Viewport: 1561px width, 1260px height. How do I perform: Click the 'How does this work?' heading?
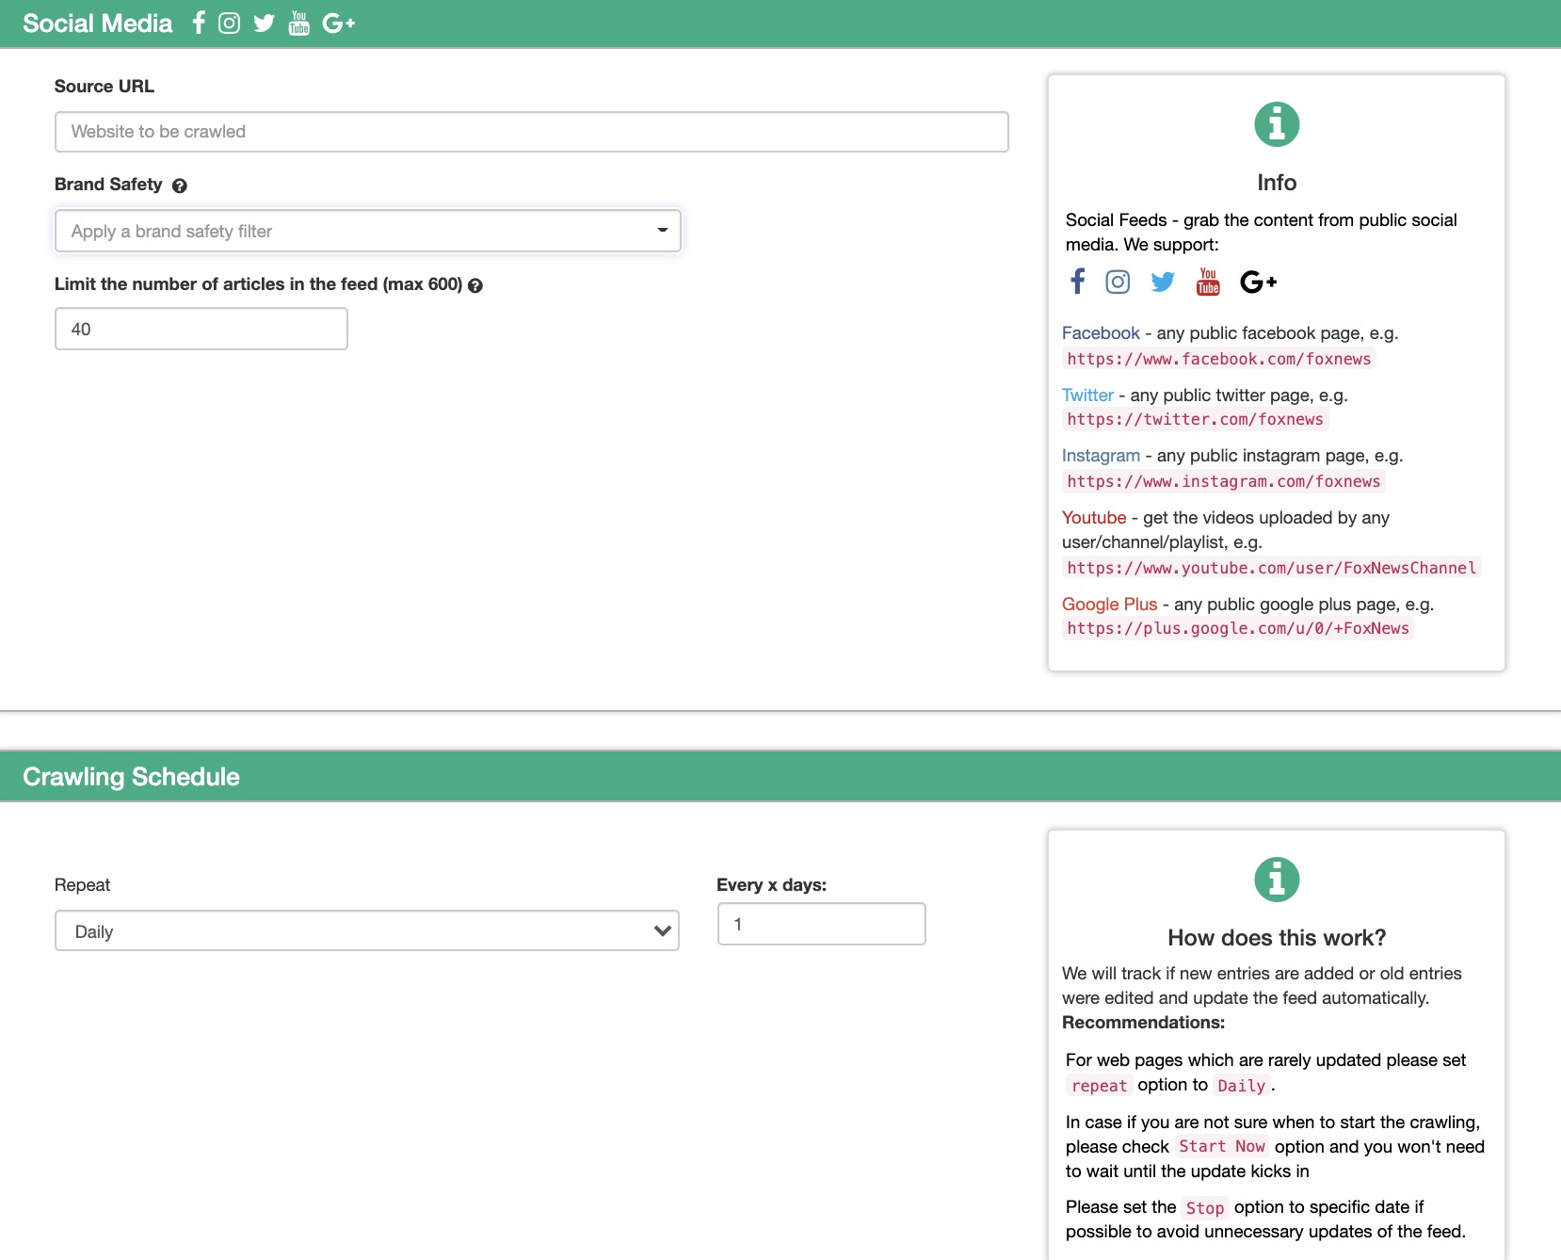point(1277,938)
